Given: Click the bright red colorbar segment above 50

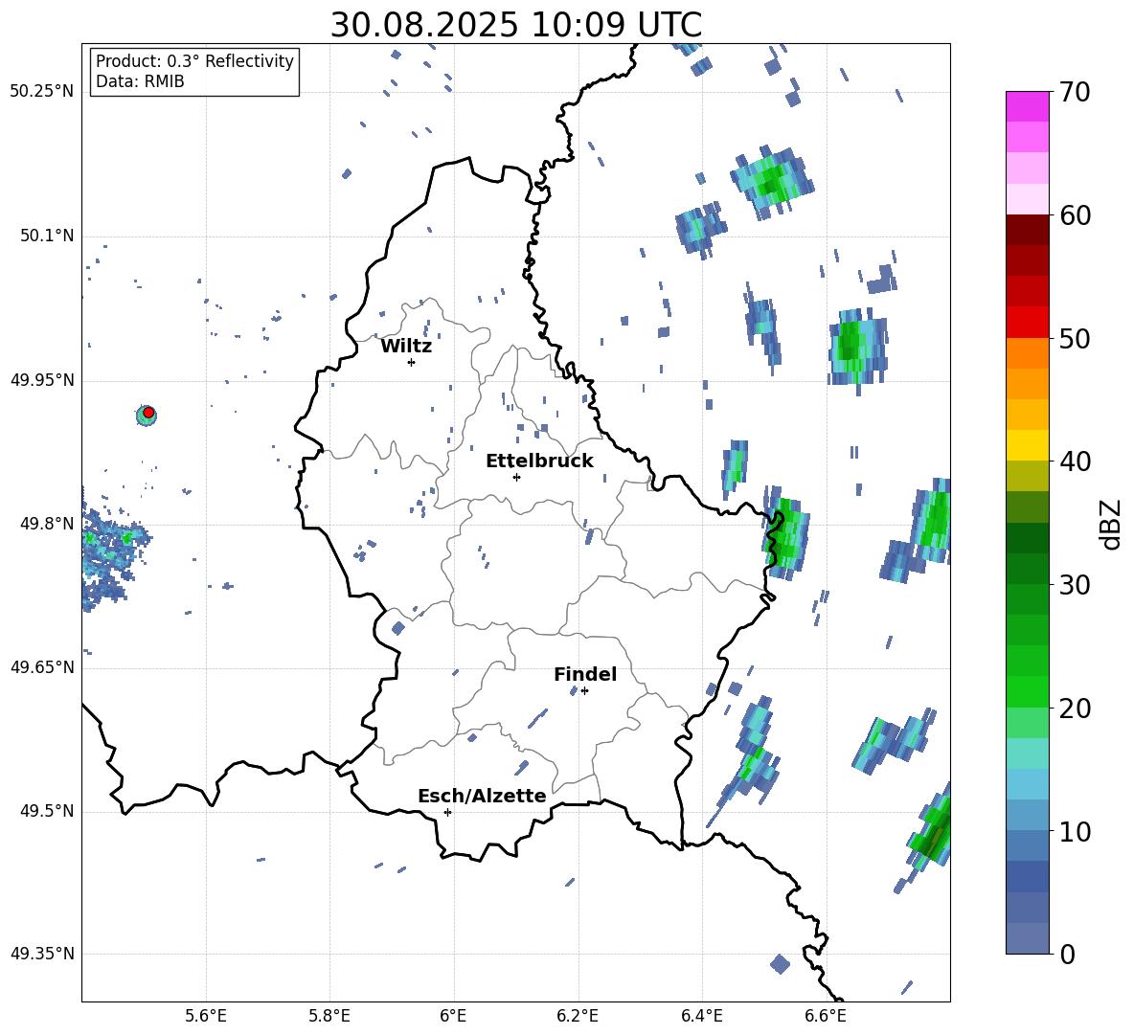Looking at the screenshot, I should (1027, 322).
